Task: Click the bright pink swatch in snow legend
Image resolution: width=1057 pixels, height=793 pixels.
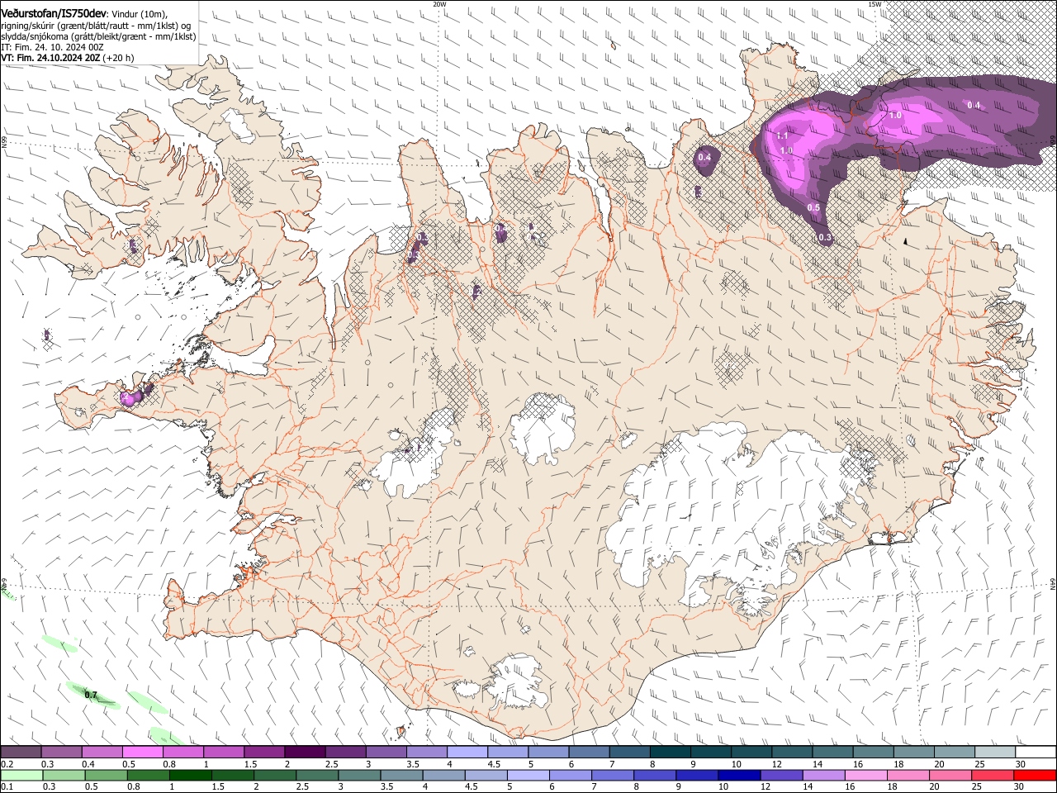Action: click(x=142, y=753)
